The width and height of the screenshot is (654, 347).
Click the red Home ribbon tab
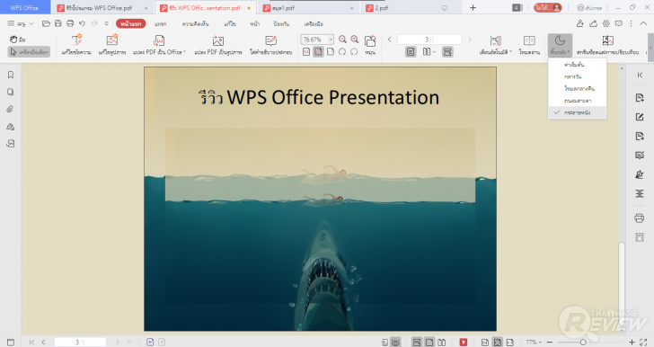[x=131, y=23]
